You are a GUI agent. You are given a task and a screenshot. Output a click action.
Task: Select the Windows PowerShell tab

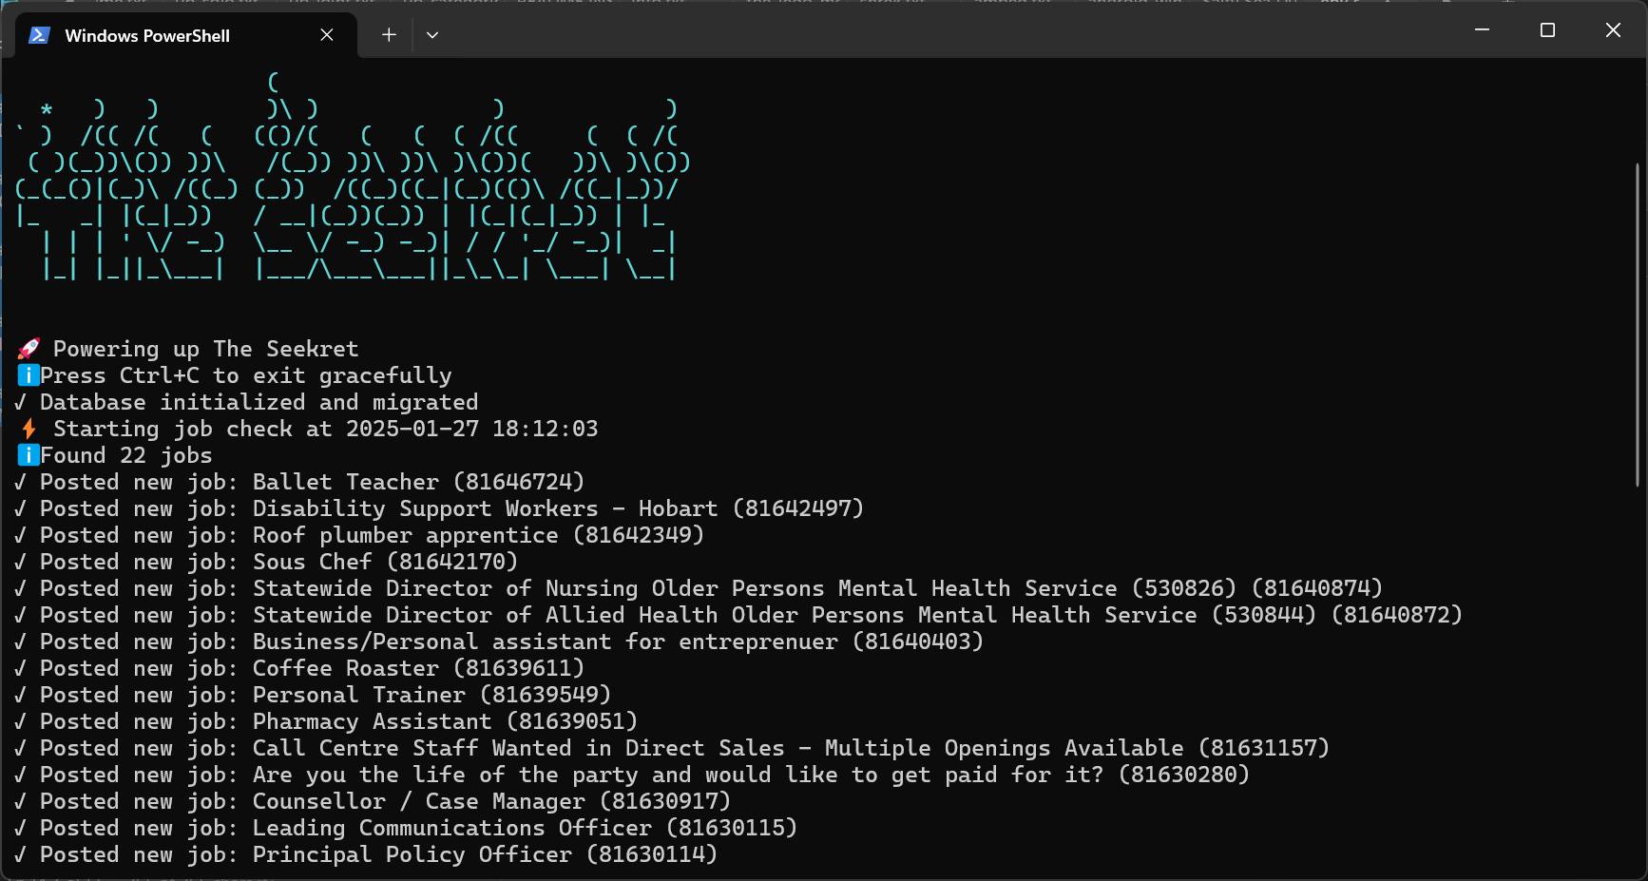point(186,35)
